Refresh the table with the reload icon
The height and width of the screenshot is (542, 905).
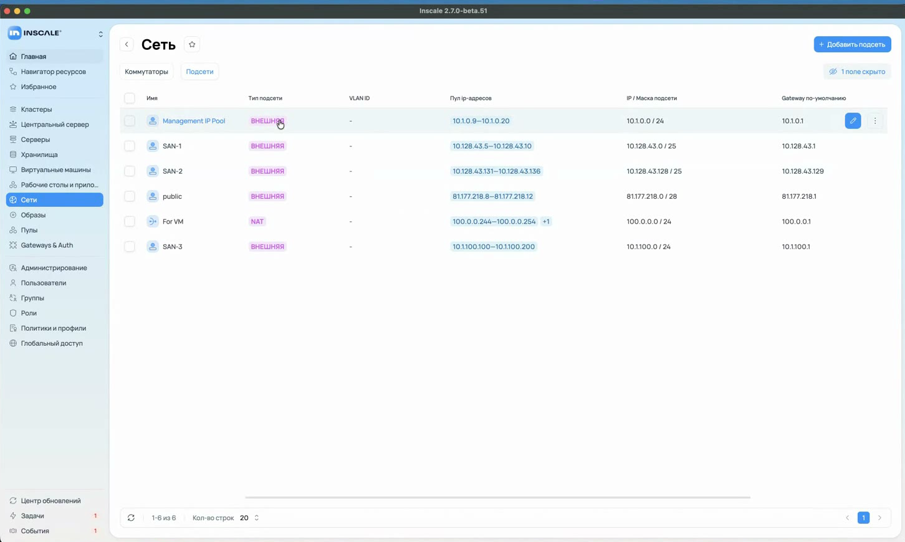pos(131,518)
